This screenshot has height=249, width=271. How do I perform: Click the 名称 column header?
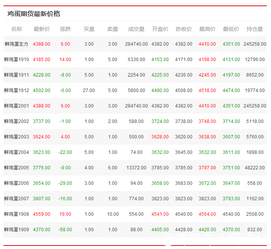tap(17, 29)
